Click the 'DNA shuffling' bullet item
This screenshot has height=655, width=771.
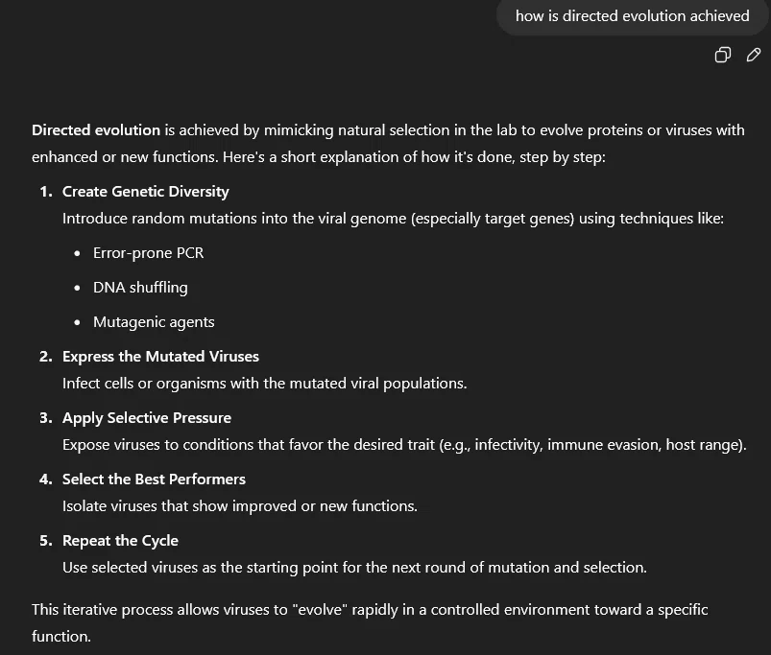coord(140,288)
